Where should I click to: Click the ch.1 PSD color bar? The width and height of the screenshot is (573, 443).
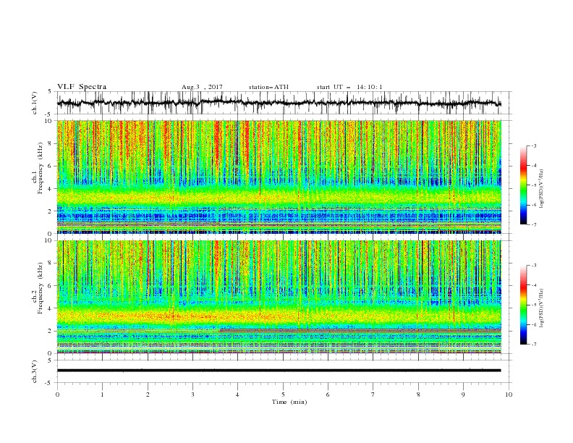(x=523, y=185)
